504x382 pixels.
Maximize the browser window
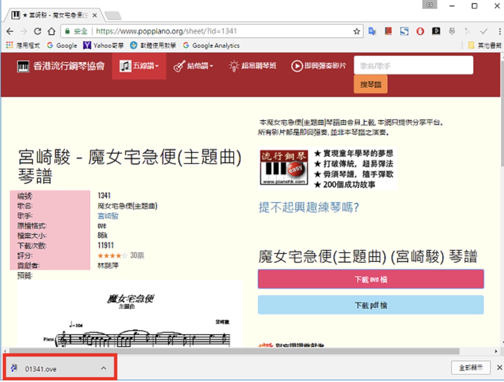coord(474,6)
